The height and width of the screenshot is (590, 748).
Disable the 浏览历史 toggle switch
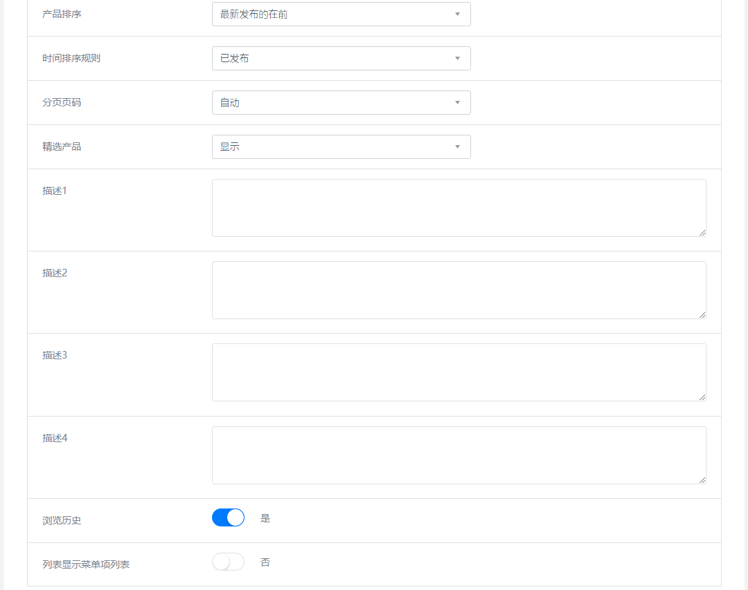pyautogui.click(x=228, y=517)
